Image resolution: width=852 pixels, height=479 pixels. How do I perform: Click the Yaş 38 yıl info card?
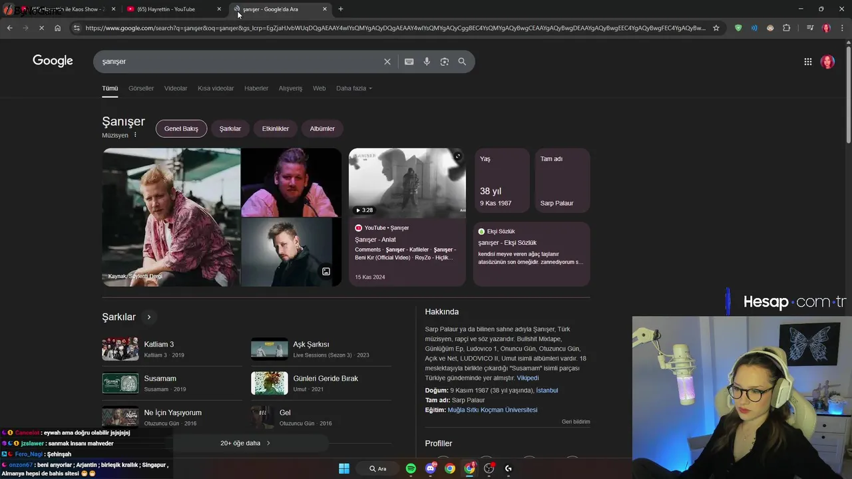pos(502,181)
